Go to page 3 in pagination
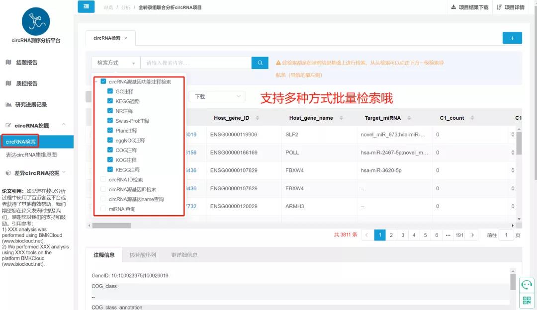Screen dimensions: 537x310 click(x=403, y=235)
